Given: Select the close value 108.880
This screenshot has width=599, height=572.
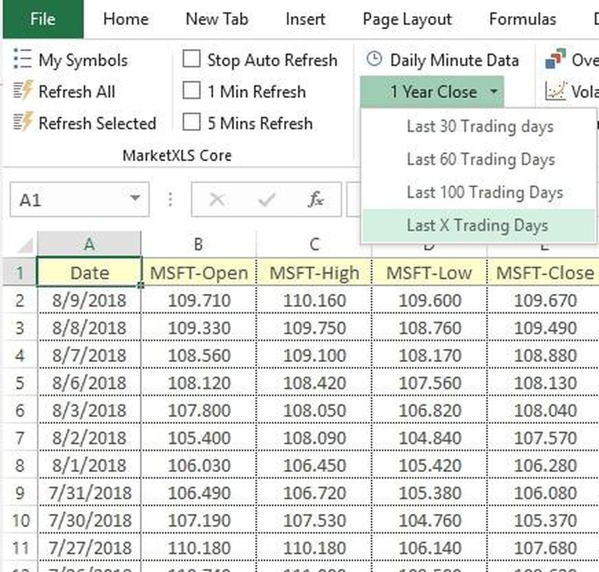Looking at the screenshot, I should pos(544,355).
